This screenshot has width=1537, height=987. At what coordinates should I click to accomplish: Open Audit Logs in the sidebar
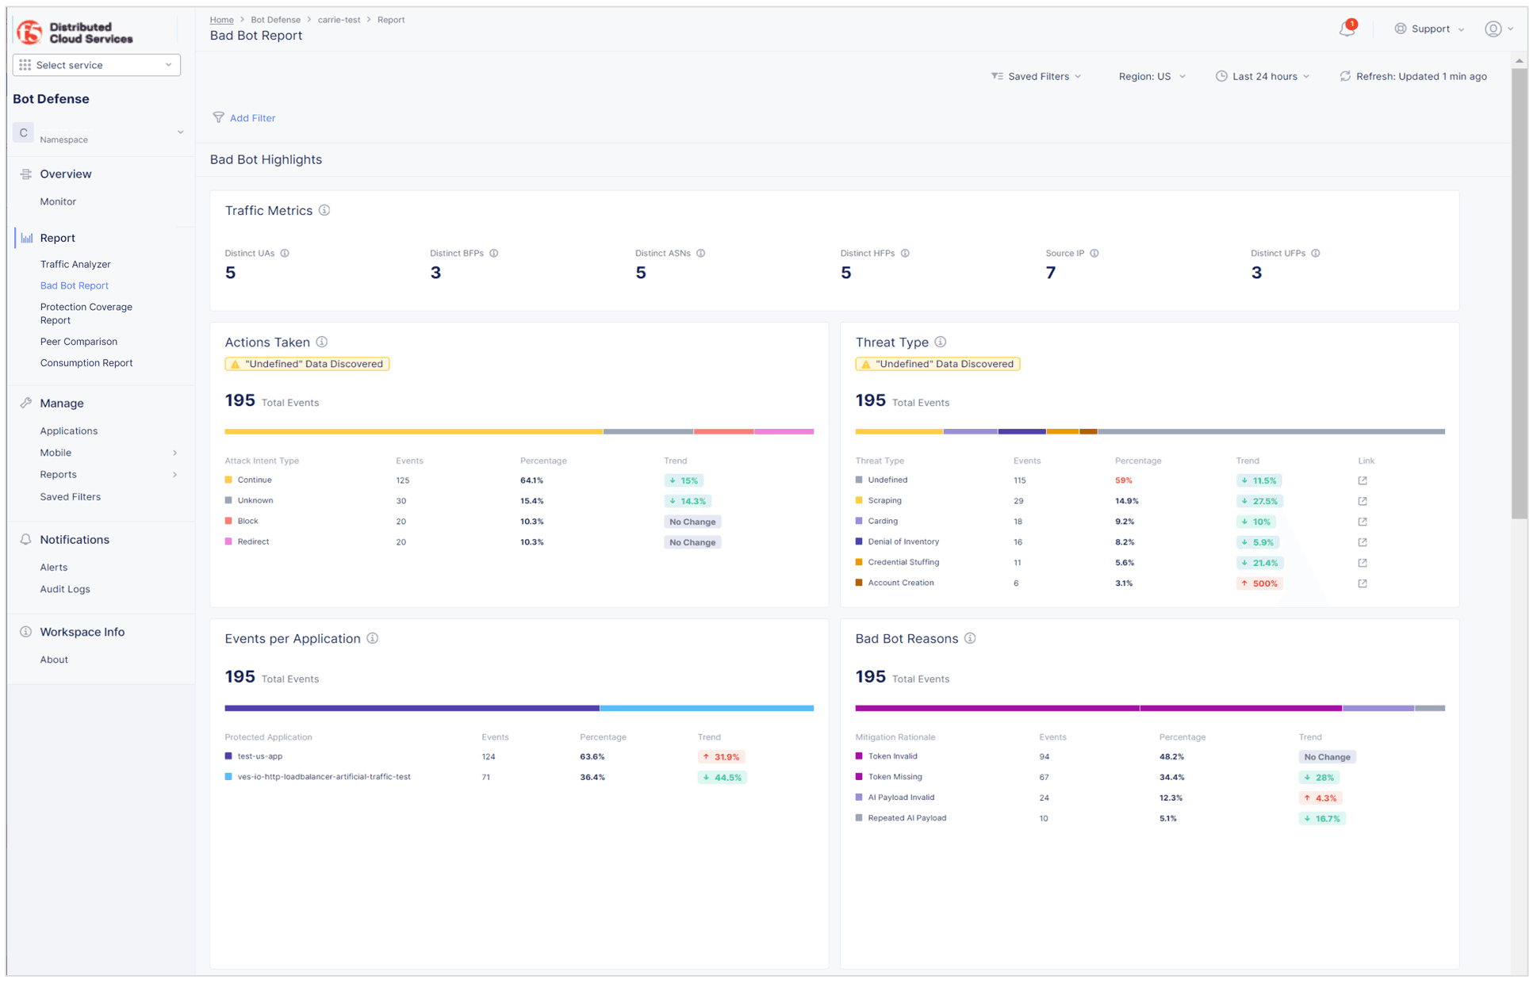(65, 590)
